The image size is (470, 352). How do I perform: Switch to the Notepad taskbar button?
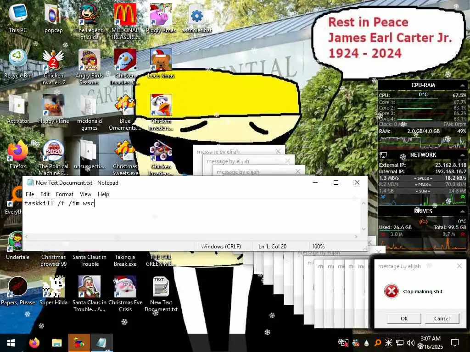[101, 343]
